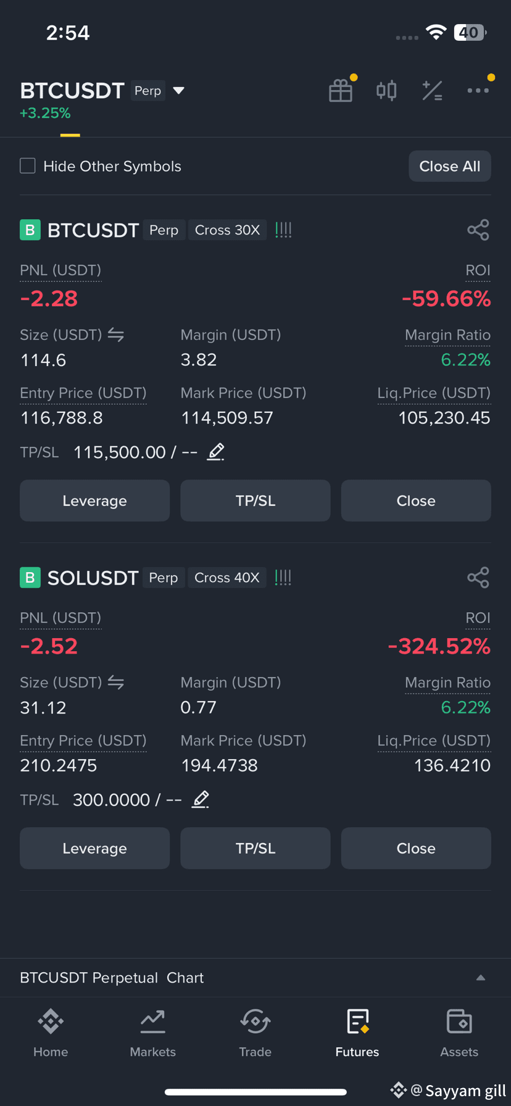This screenshot has height=1106, width=511.
Task: Toggle SOLUSDT size unit swap arrows
Action: coord(116,683)
